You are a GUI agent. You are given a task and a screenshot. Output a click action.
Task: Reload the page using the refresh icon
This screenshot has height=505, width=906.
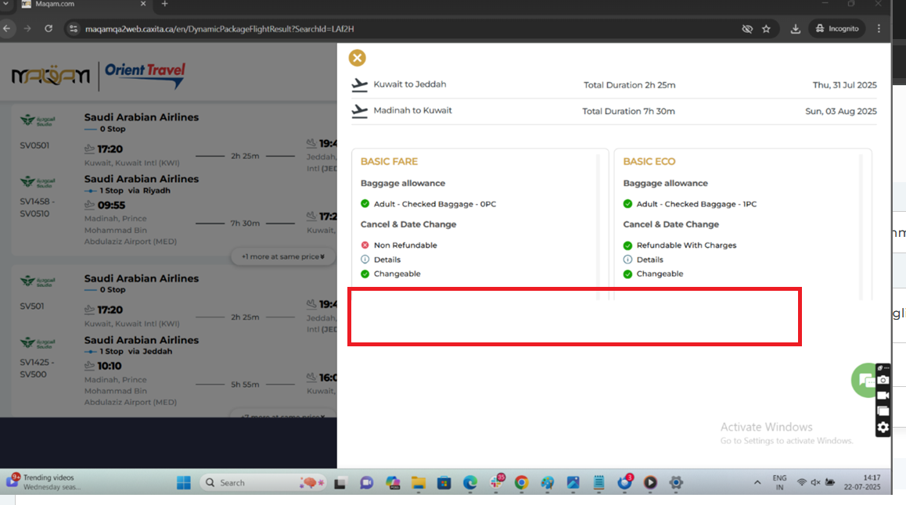[x=49, y=29]
